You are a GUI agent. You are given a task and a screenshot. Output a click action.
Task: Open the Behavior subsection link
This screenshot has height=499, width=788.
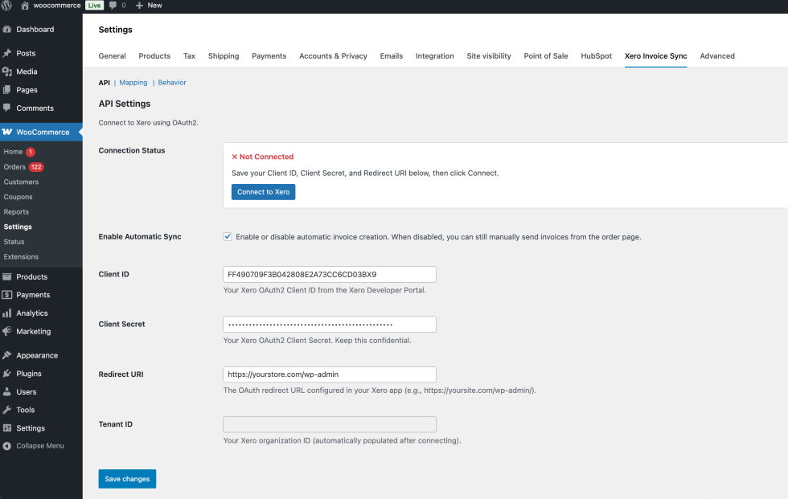click(x=172, y=82)
